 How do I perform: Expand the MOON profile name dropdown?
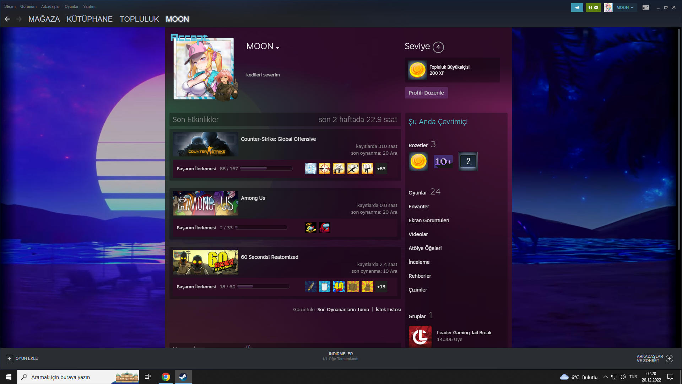pyautogui.click(x=277, y=48)
